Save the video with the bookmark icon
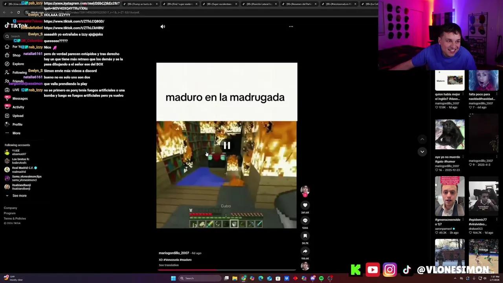The image size is (503, 283). [x=305, y=235]
